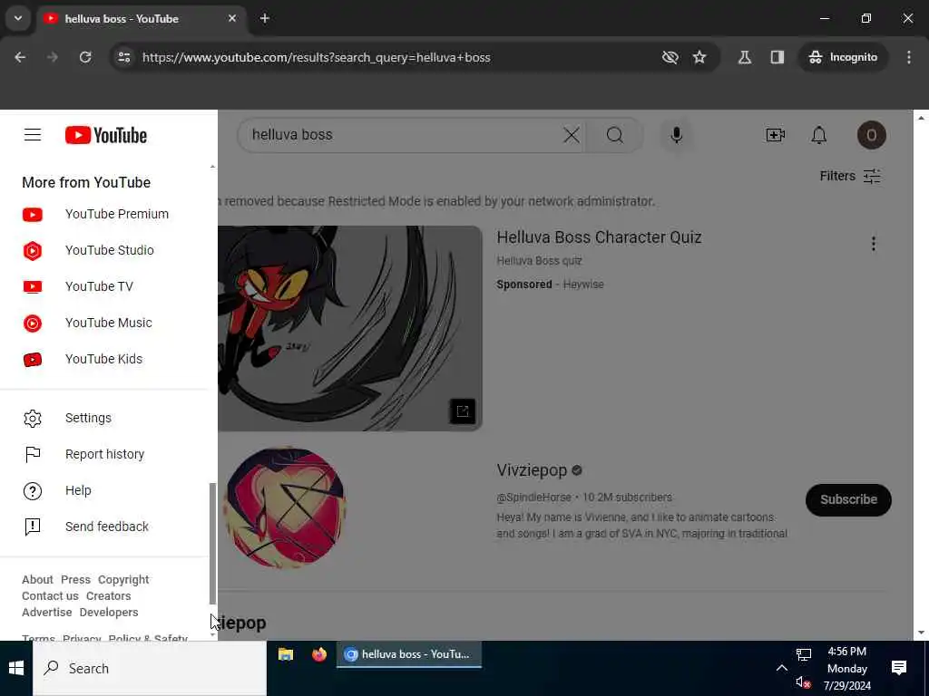The height and width of the screenshot is (696, 929).
Task: Click the page scrollbar down arrow
Action: 921,633
